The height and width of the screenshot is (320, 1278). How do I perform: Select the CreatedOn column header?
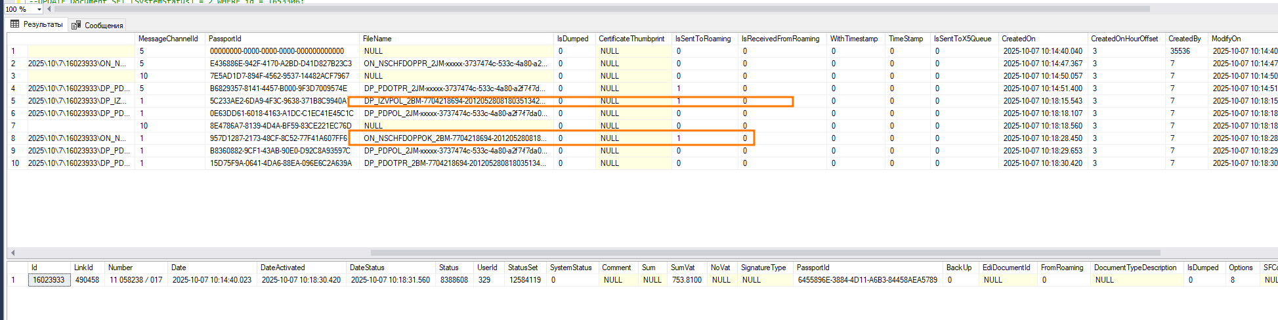click(1044, 39)
